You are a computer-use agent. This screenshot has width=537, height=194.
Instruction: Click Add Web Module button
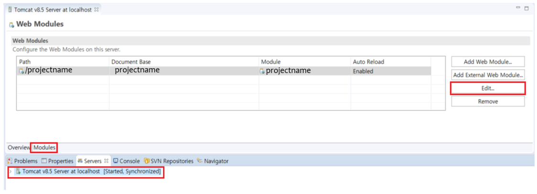click(488, 62)
